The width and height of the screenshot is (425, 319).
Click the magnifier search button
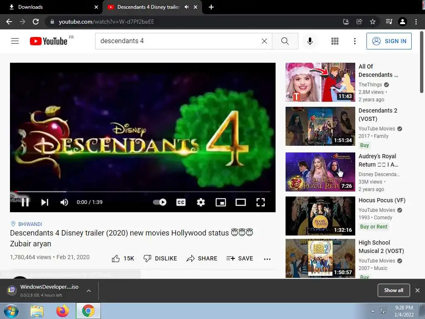285,41
